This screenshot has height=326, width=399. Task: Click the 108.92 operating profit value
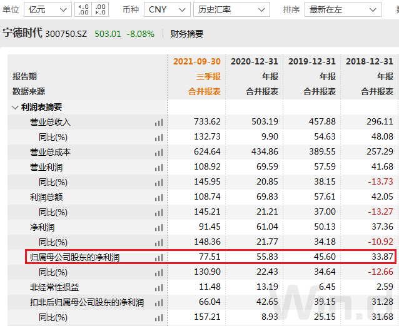[207, 166]
